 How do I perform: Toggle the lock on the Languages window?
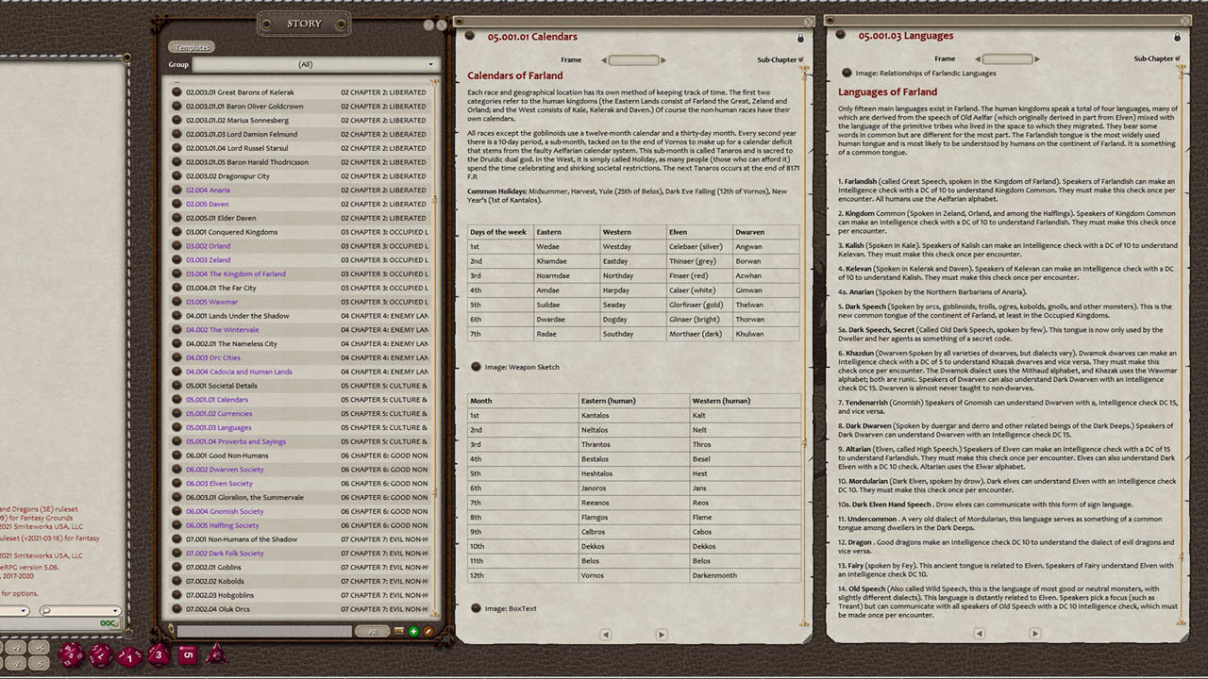click(x=1178, y=36)
